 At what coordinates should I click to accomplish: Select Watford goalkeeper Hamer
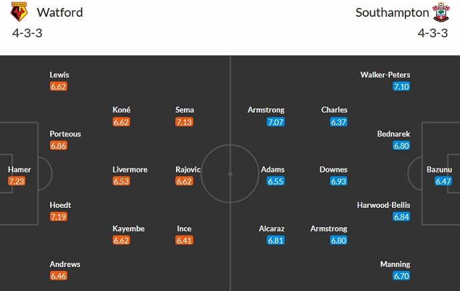[19, 169]
